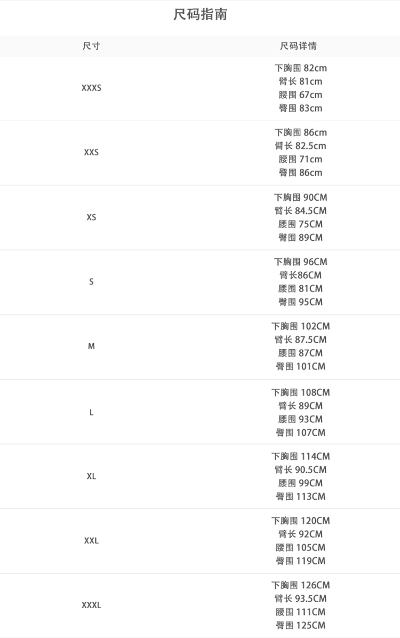Select the 尺寸 column header
400x638 pixels.
(91, 46)
